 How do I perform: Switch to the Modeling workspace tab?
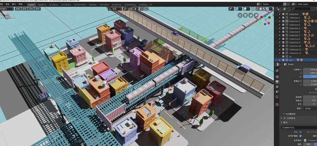click(42, 5)
